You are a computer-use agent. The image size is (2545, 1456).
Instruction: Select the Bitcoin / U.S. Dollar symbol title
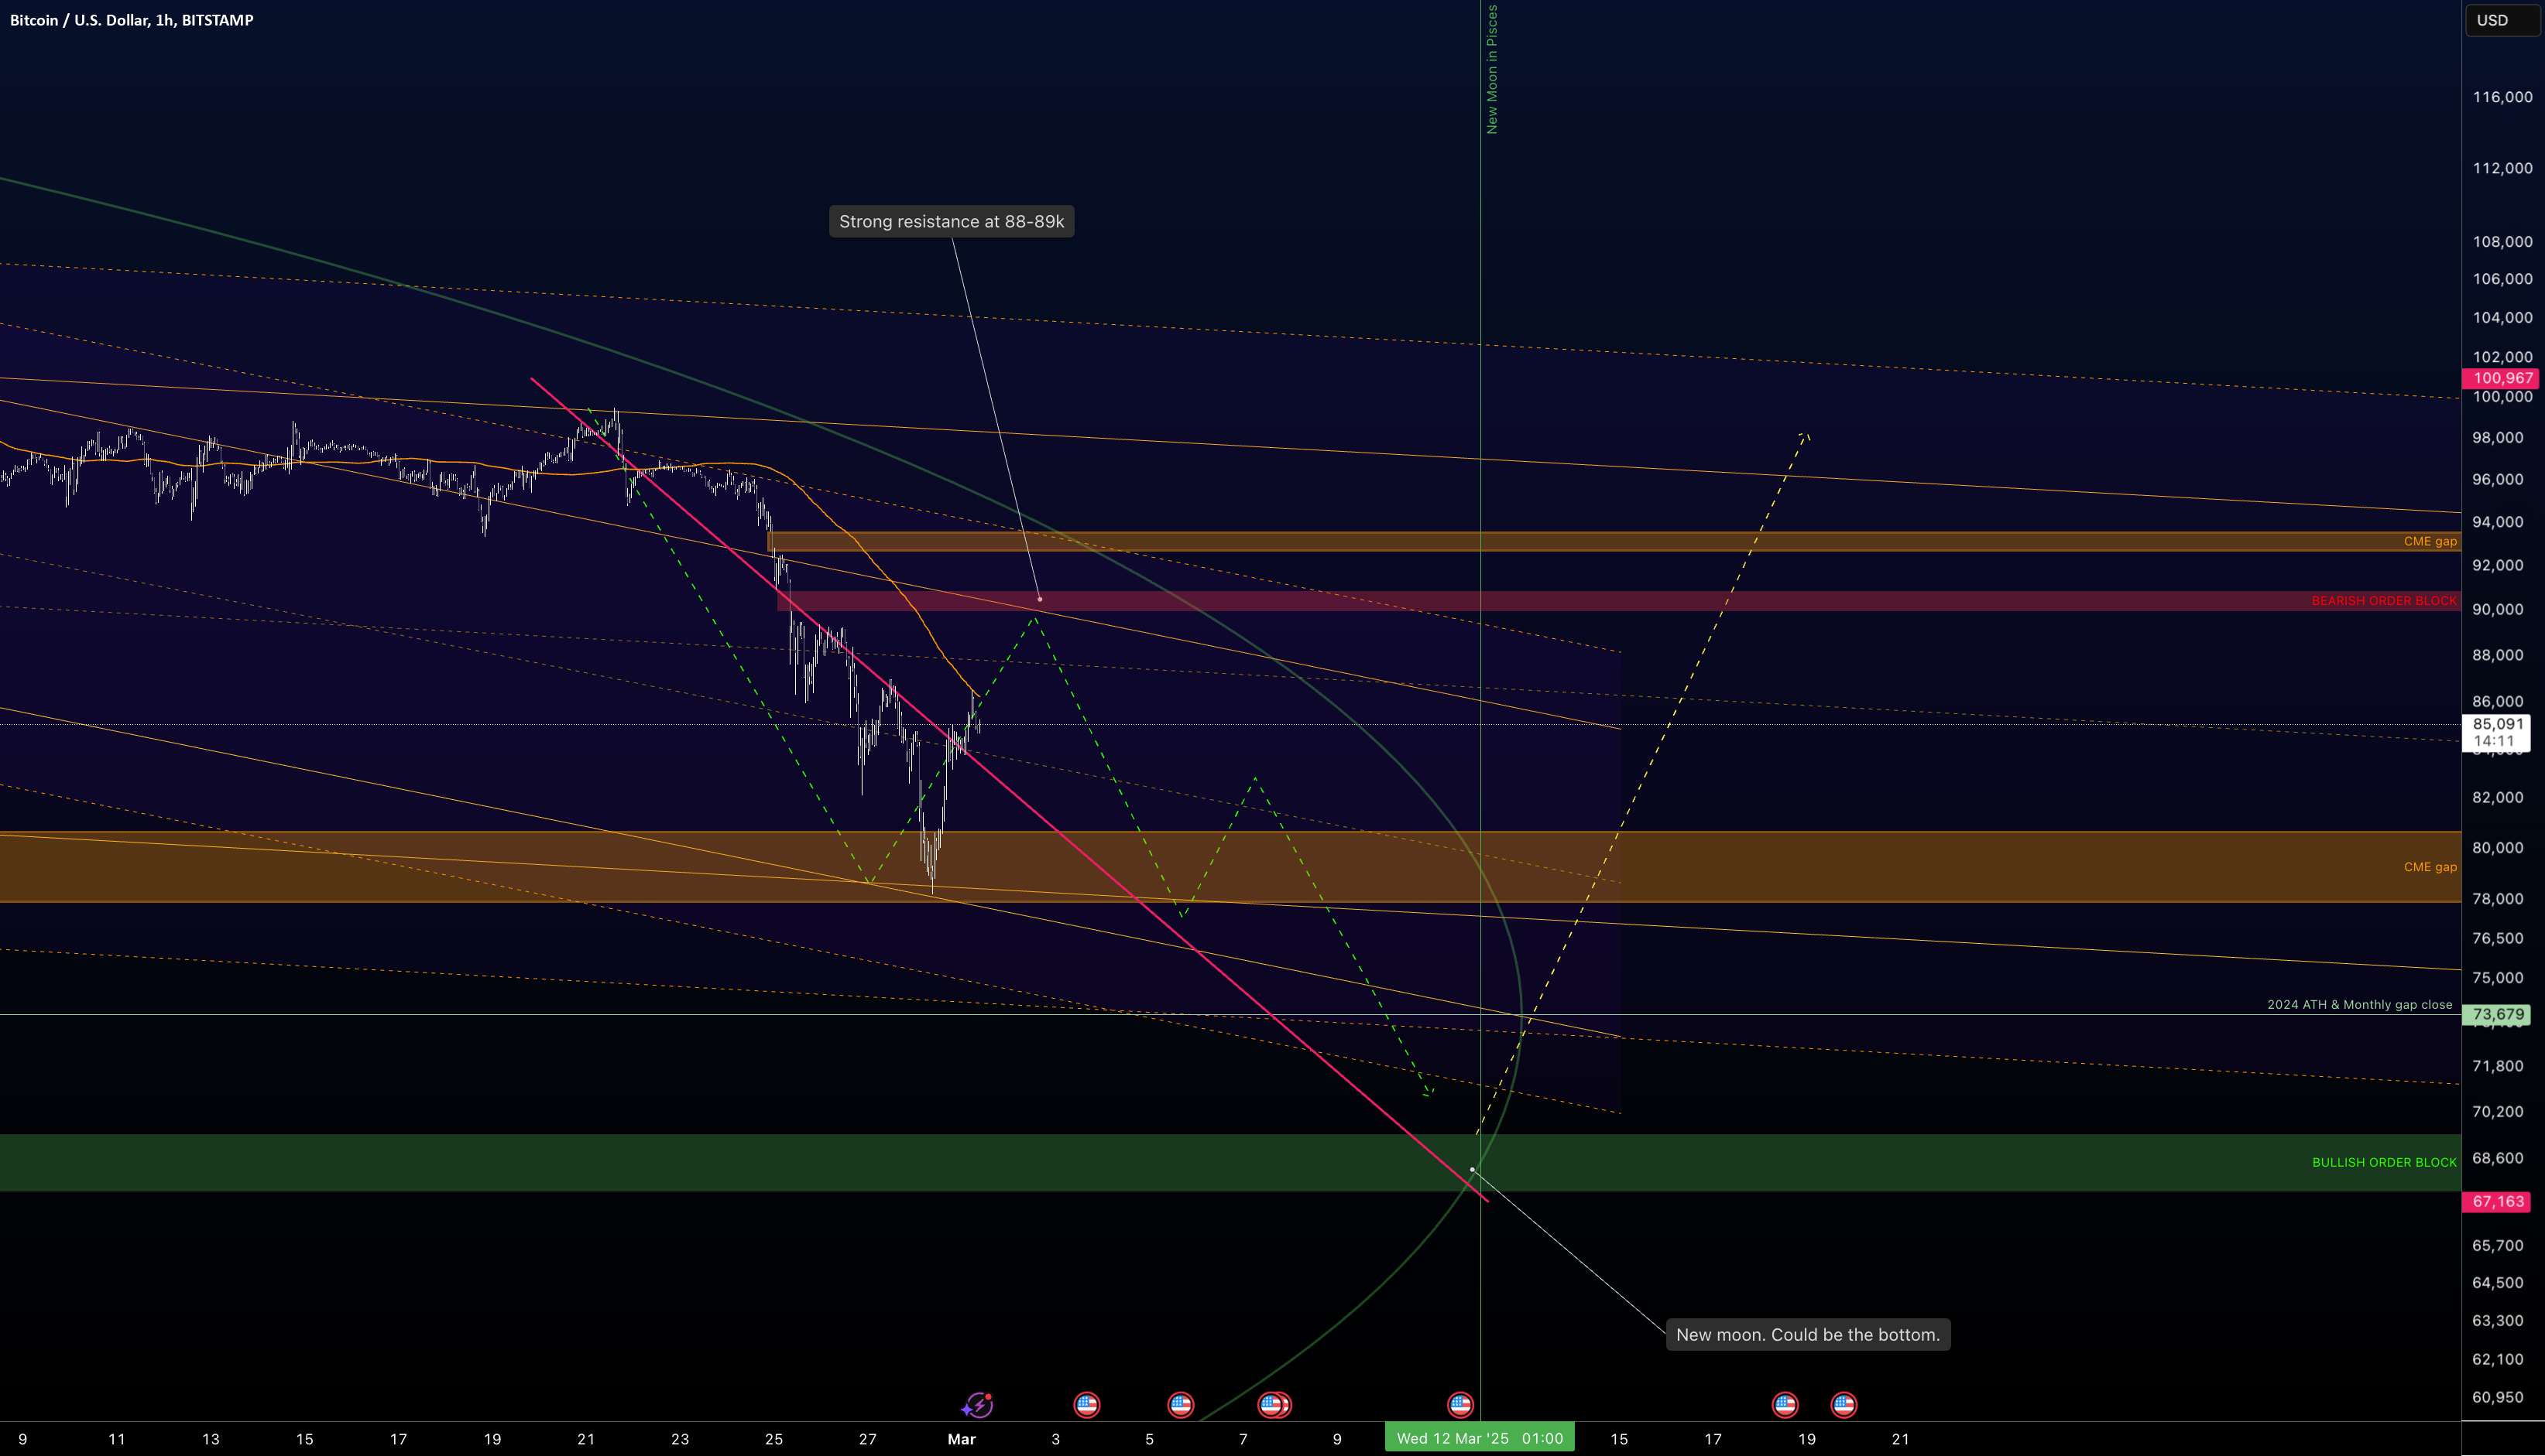click(x=131, y=20)
